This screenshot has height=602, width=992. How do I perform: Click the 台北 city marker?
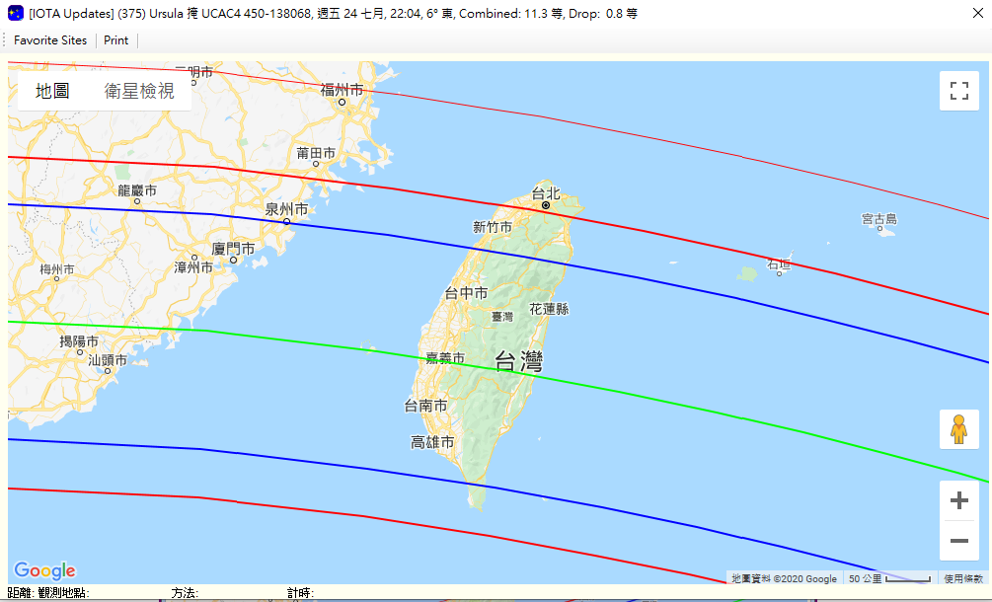point(546,205)
